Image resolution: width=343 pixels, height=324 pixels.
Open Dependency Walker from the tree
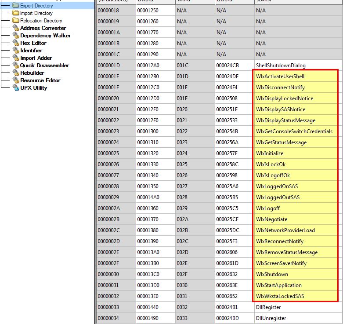46,36
